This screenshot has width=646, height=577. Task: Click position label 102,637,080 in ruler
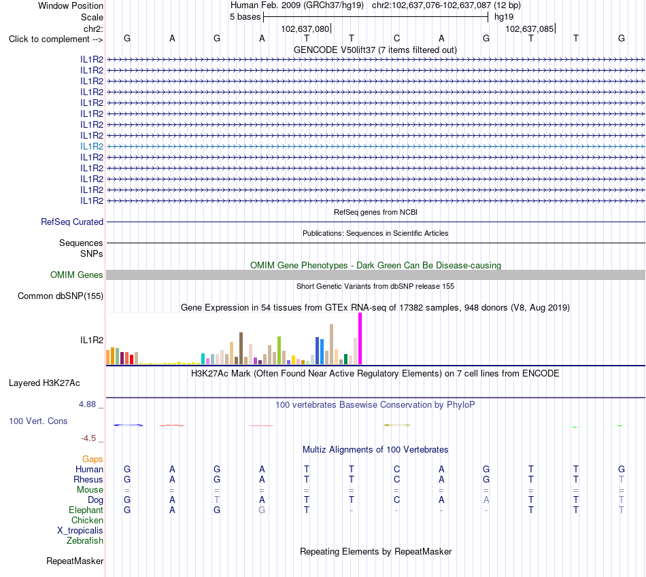pyautogui.click(x=305, y=29)
